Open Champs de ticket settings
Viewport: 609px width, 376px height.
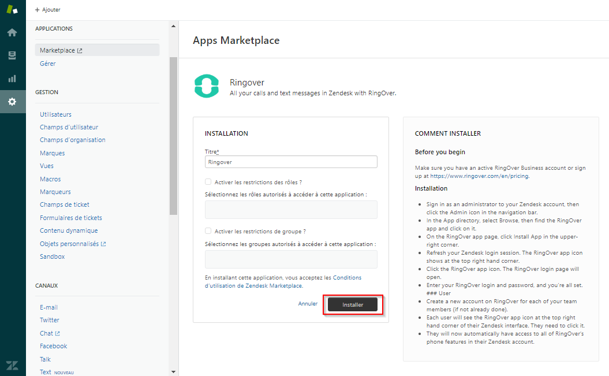coord(65,204)
